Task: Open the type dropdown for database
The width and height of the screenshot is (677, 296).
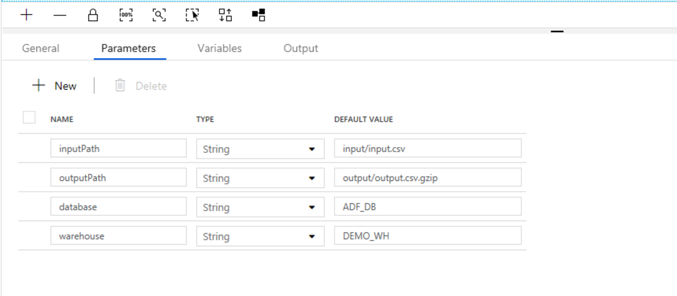Action: click(260, 207)
